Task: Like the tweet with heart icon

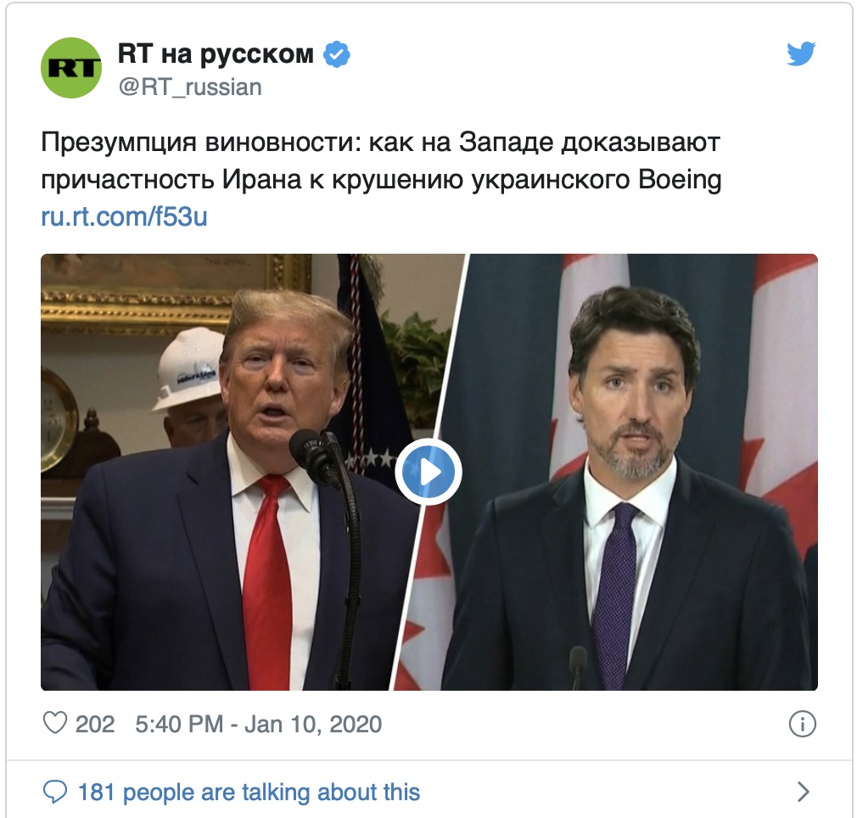Action: coord(54,724)
